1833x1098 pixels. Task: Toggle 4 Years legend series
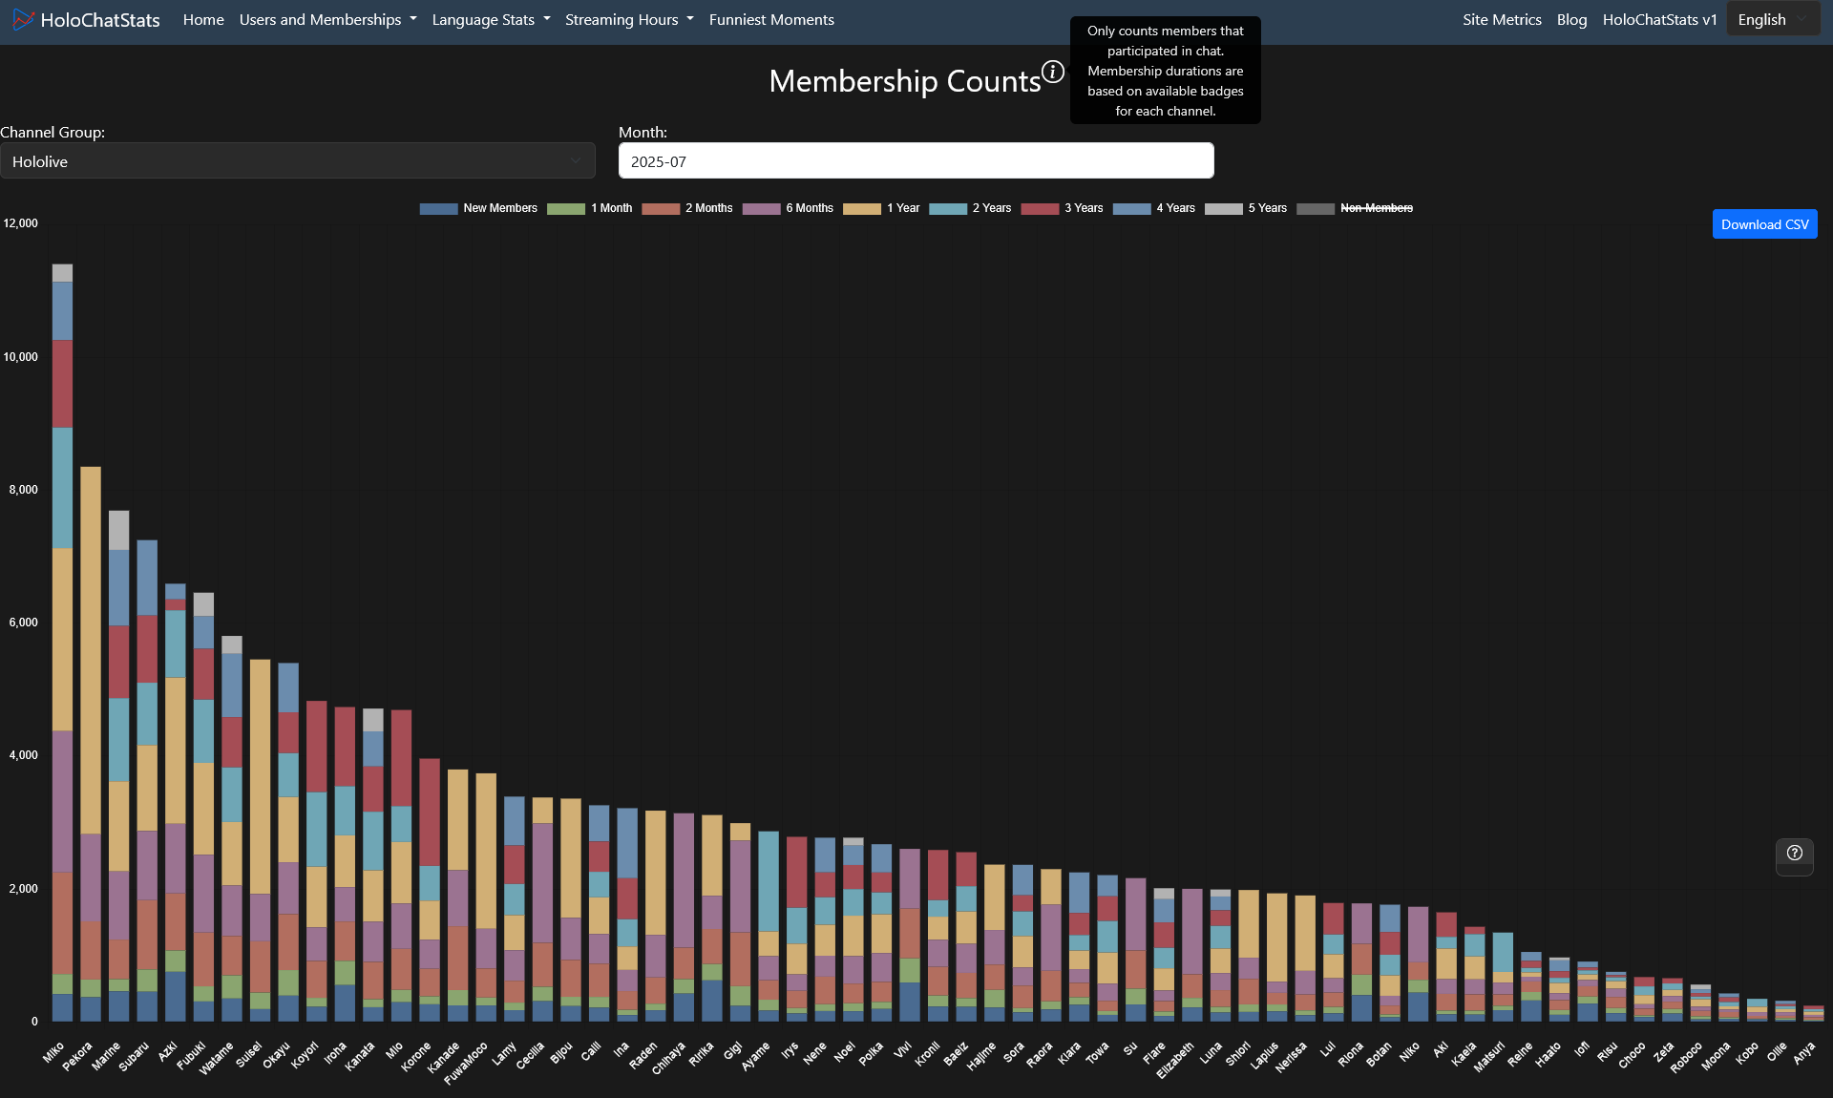1153,208
